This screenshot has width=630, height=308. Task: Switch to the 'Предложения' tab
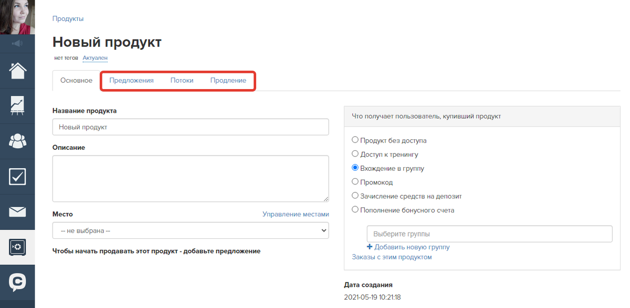tap(131, 81)
